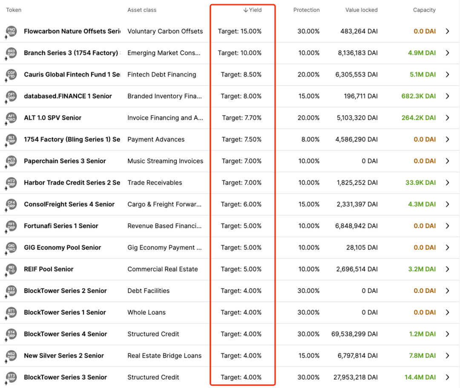Open the databased.FINANCE row chevron
Viewport: 460px width, 388px height.
(447, 96)
